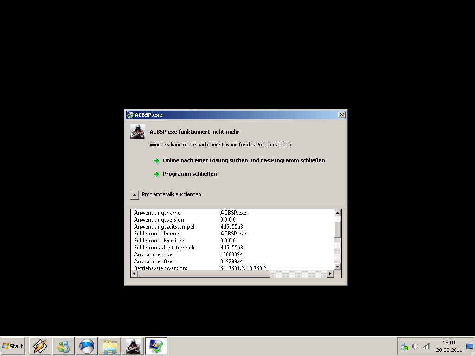Open the blue globe browser taskbar icon
The image size is (475, 356).
pyautogui.click(x=87, y=346)
